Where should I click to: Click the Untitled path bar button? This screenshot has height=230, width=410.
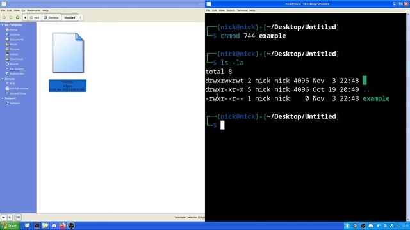(70, 17)
